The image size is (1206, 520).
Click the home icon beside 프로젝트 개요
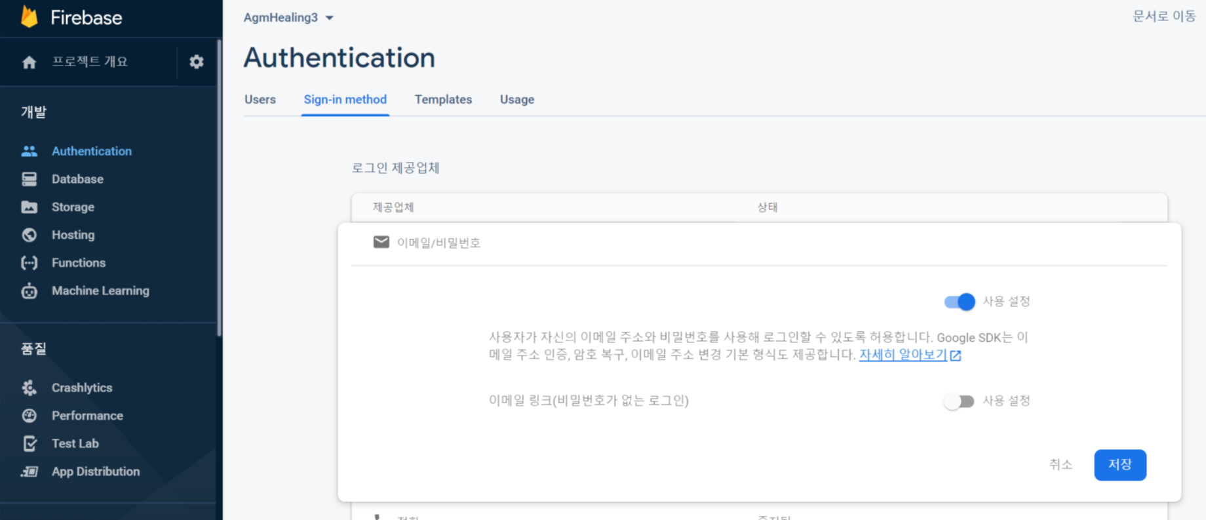(29, 62)
